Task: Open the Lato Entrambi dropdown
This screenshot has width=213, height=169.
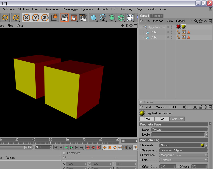Action: [x=183, y=160]
